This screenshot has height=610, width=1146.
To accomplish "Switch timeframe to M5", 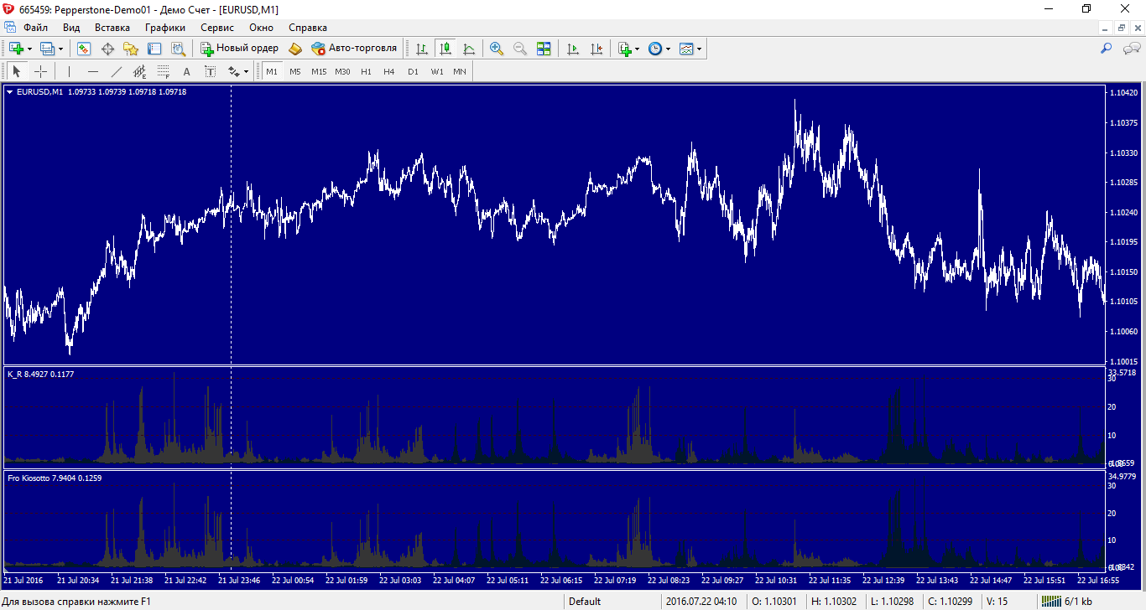I will (x=295, y=71).
